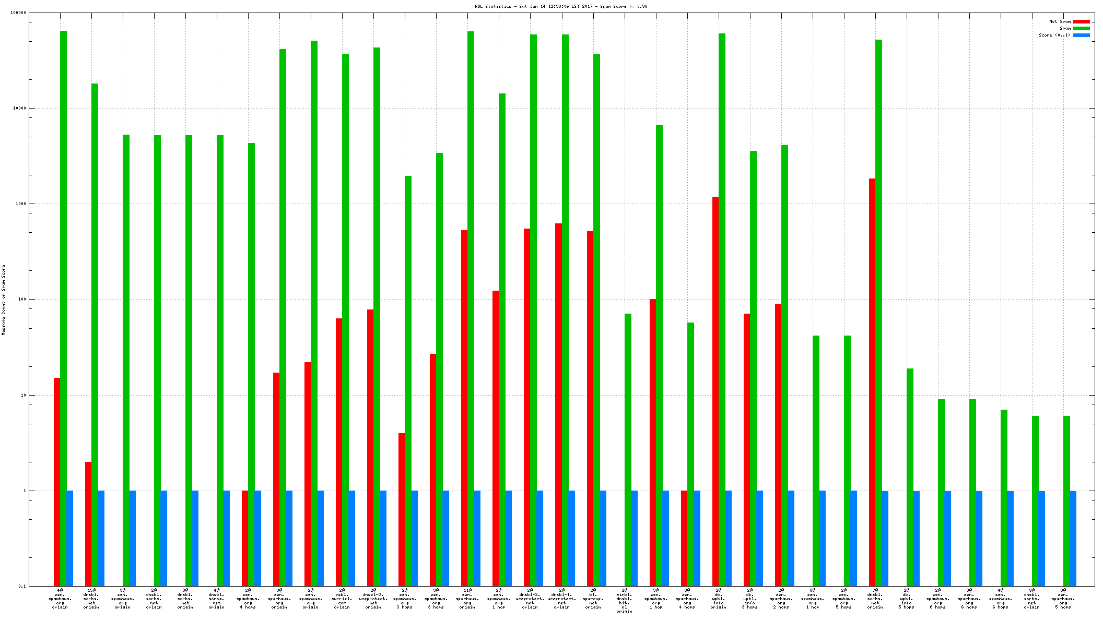The image size is (1103, 620).
Task: Click the RBL Statistics chart title
Action: tap(561, 6)
